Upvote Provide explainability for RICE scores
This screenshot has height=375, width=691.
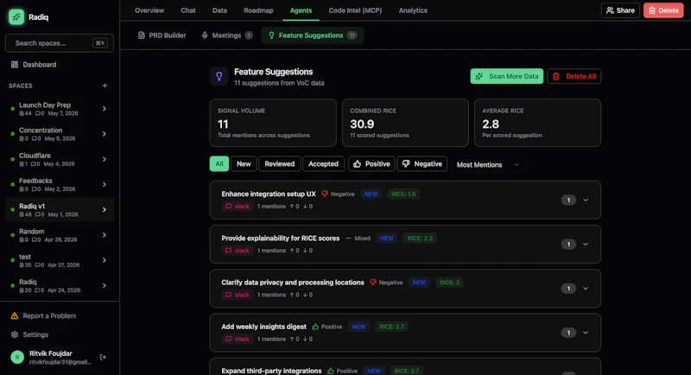(292, 251)
